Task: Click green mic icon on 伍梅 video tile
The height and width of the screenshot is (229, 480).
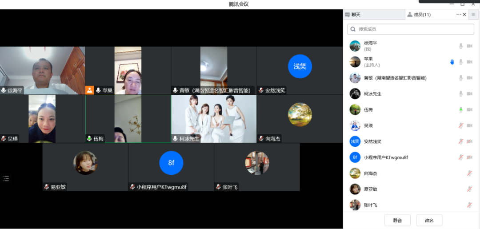Action: coord(89,139)
